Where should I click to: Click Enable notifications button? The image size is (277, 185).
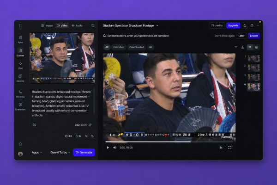(254, 36)
